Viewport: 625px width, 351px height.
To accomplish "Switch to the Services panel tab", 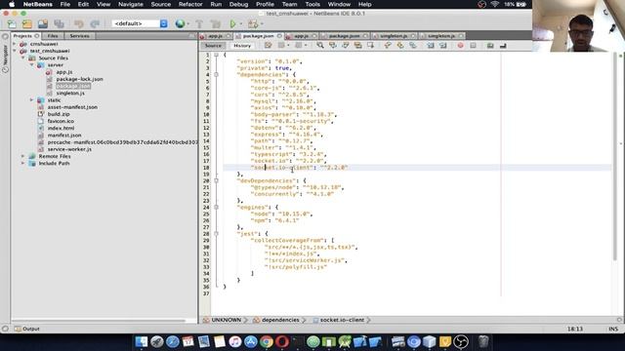I will pos(80,36).
